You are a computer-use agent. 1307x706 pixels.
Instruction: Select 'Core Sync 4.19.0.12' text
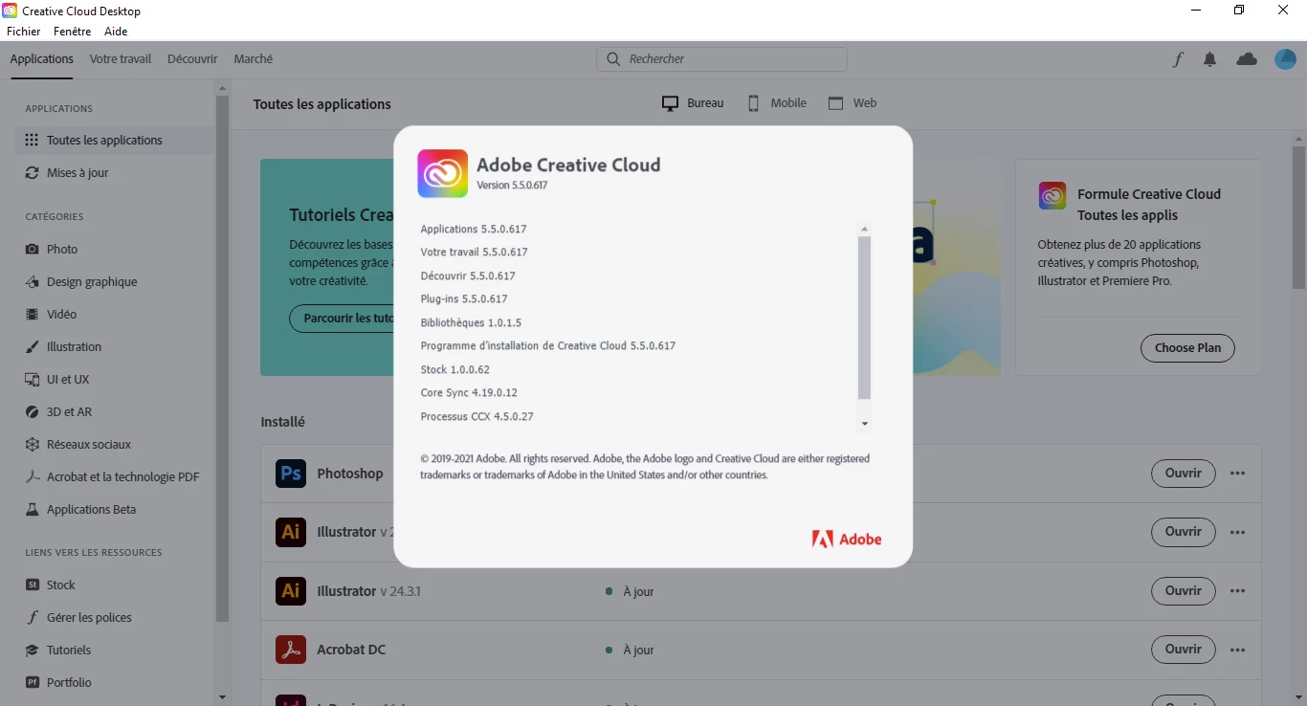469,393
